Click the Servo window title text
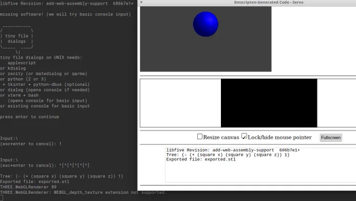This screenshot has width=356, height=201. point(269,2)
